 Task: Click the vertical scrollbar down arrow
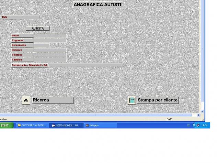pyautogui.click(x=202, y=111)
